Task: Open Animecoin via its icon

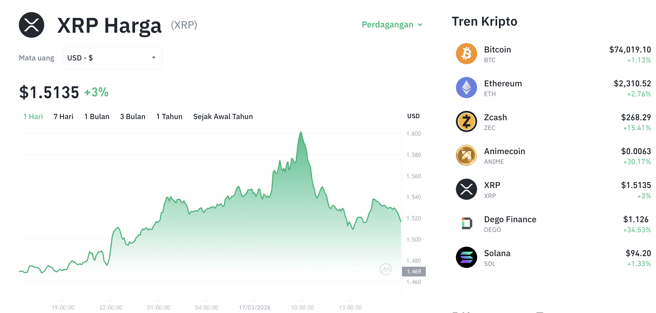Action: [x=467, y=155]
